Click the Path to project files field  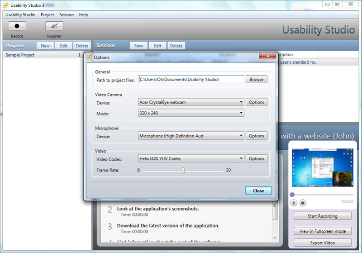pyautogui.click(x=191, y=79)
